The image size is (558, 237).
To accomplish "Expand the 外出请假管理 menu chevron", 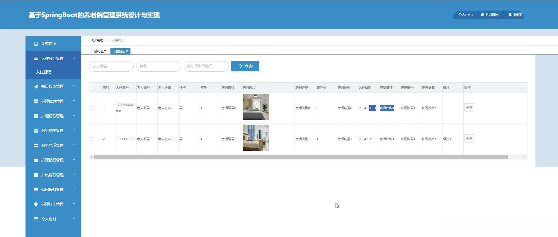I will click(74, 175).
